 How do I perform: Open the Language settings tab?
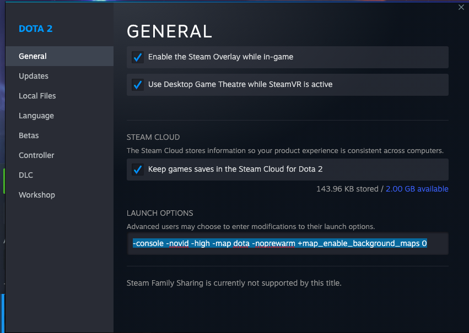[36, 115]
